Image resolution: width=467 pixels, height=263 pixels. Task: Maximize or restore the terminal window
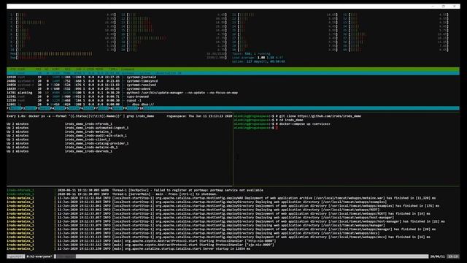click(x=443, y=6)
